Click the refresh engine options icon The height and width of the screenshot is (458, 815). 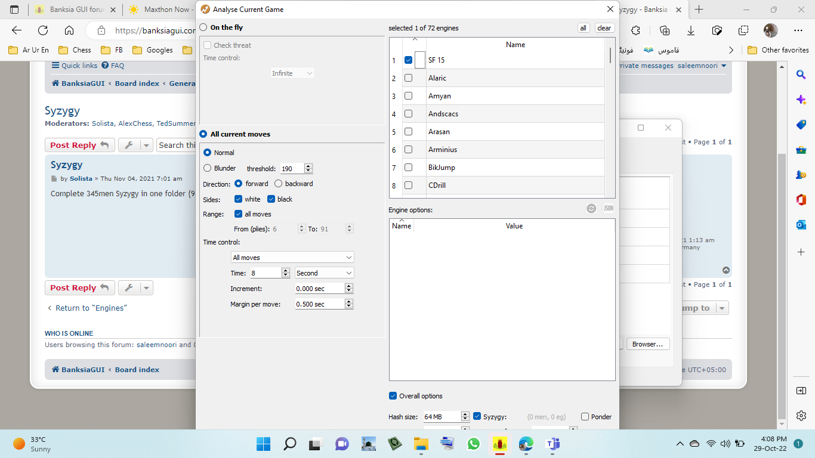pos(591,209)
